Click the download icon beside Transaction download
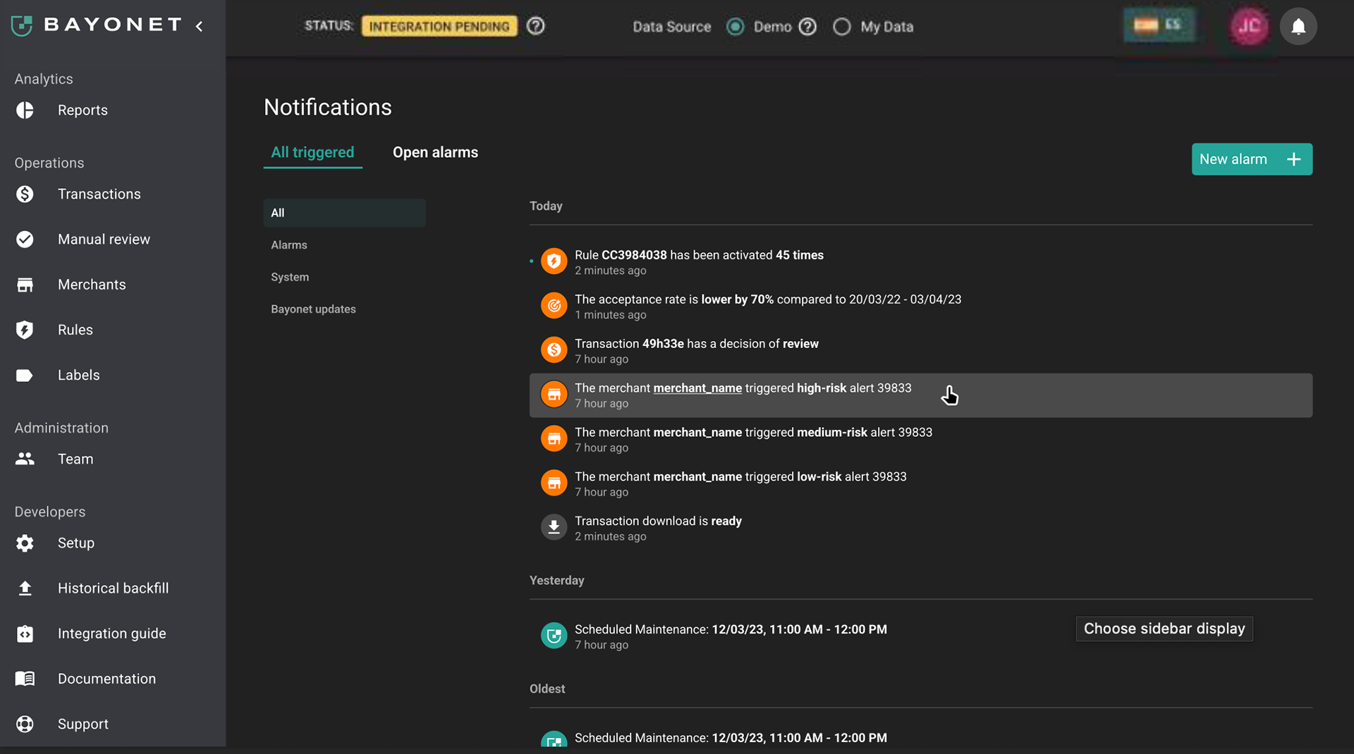The width and height of the screenshot is (1354, 754). 554,527
